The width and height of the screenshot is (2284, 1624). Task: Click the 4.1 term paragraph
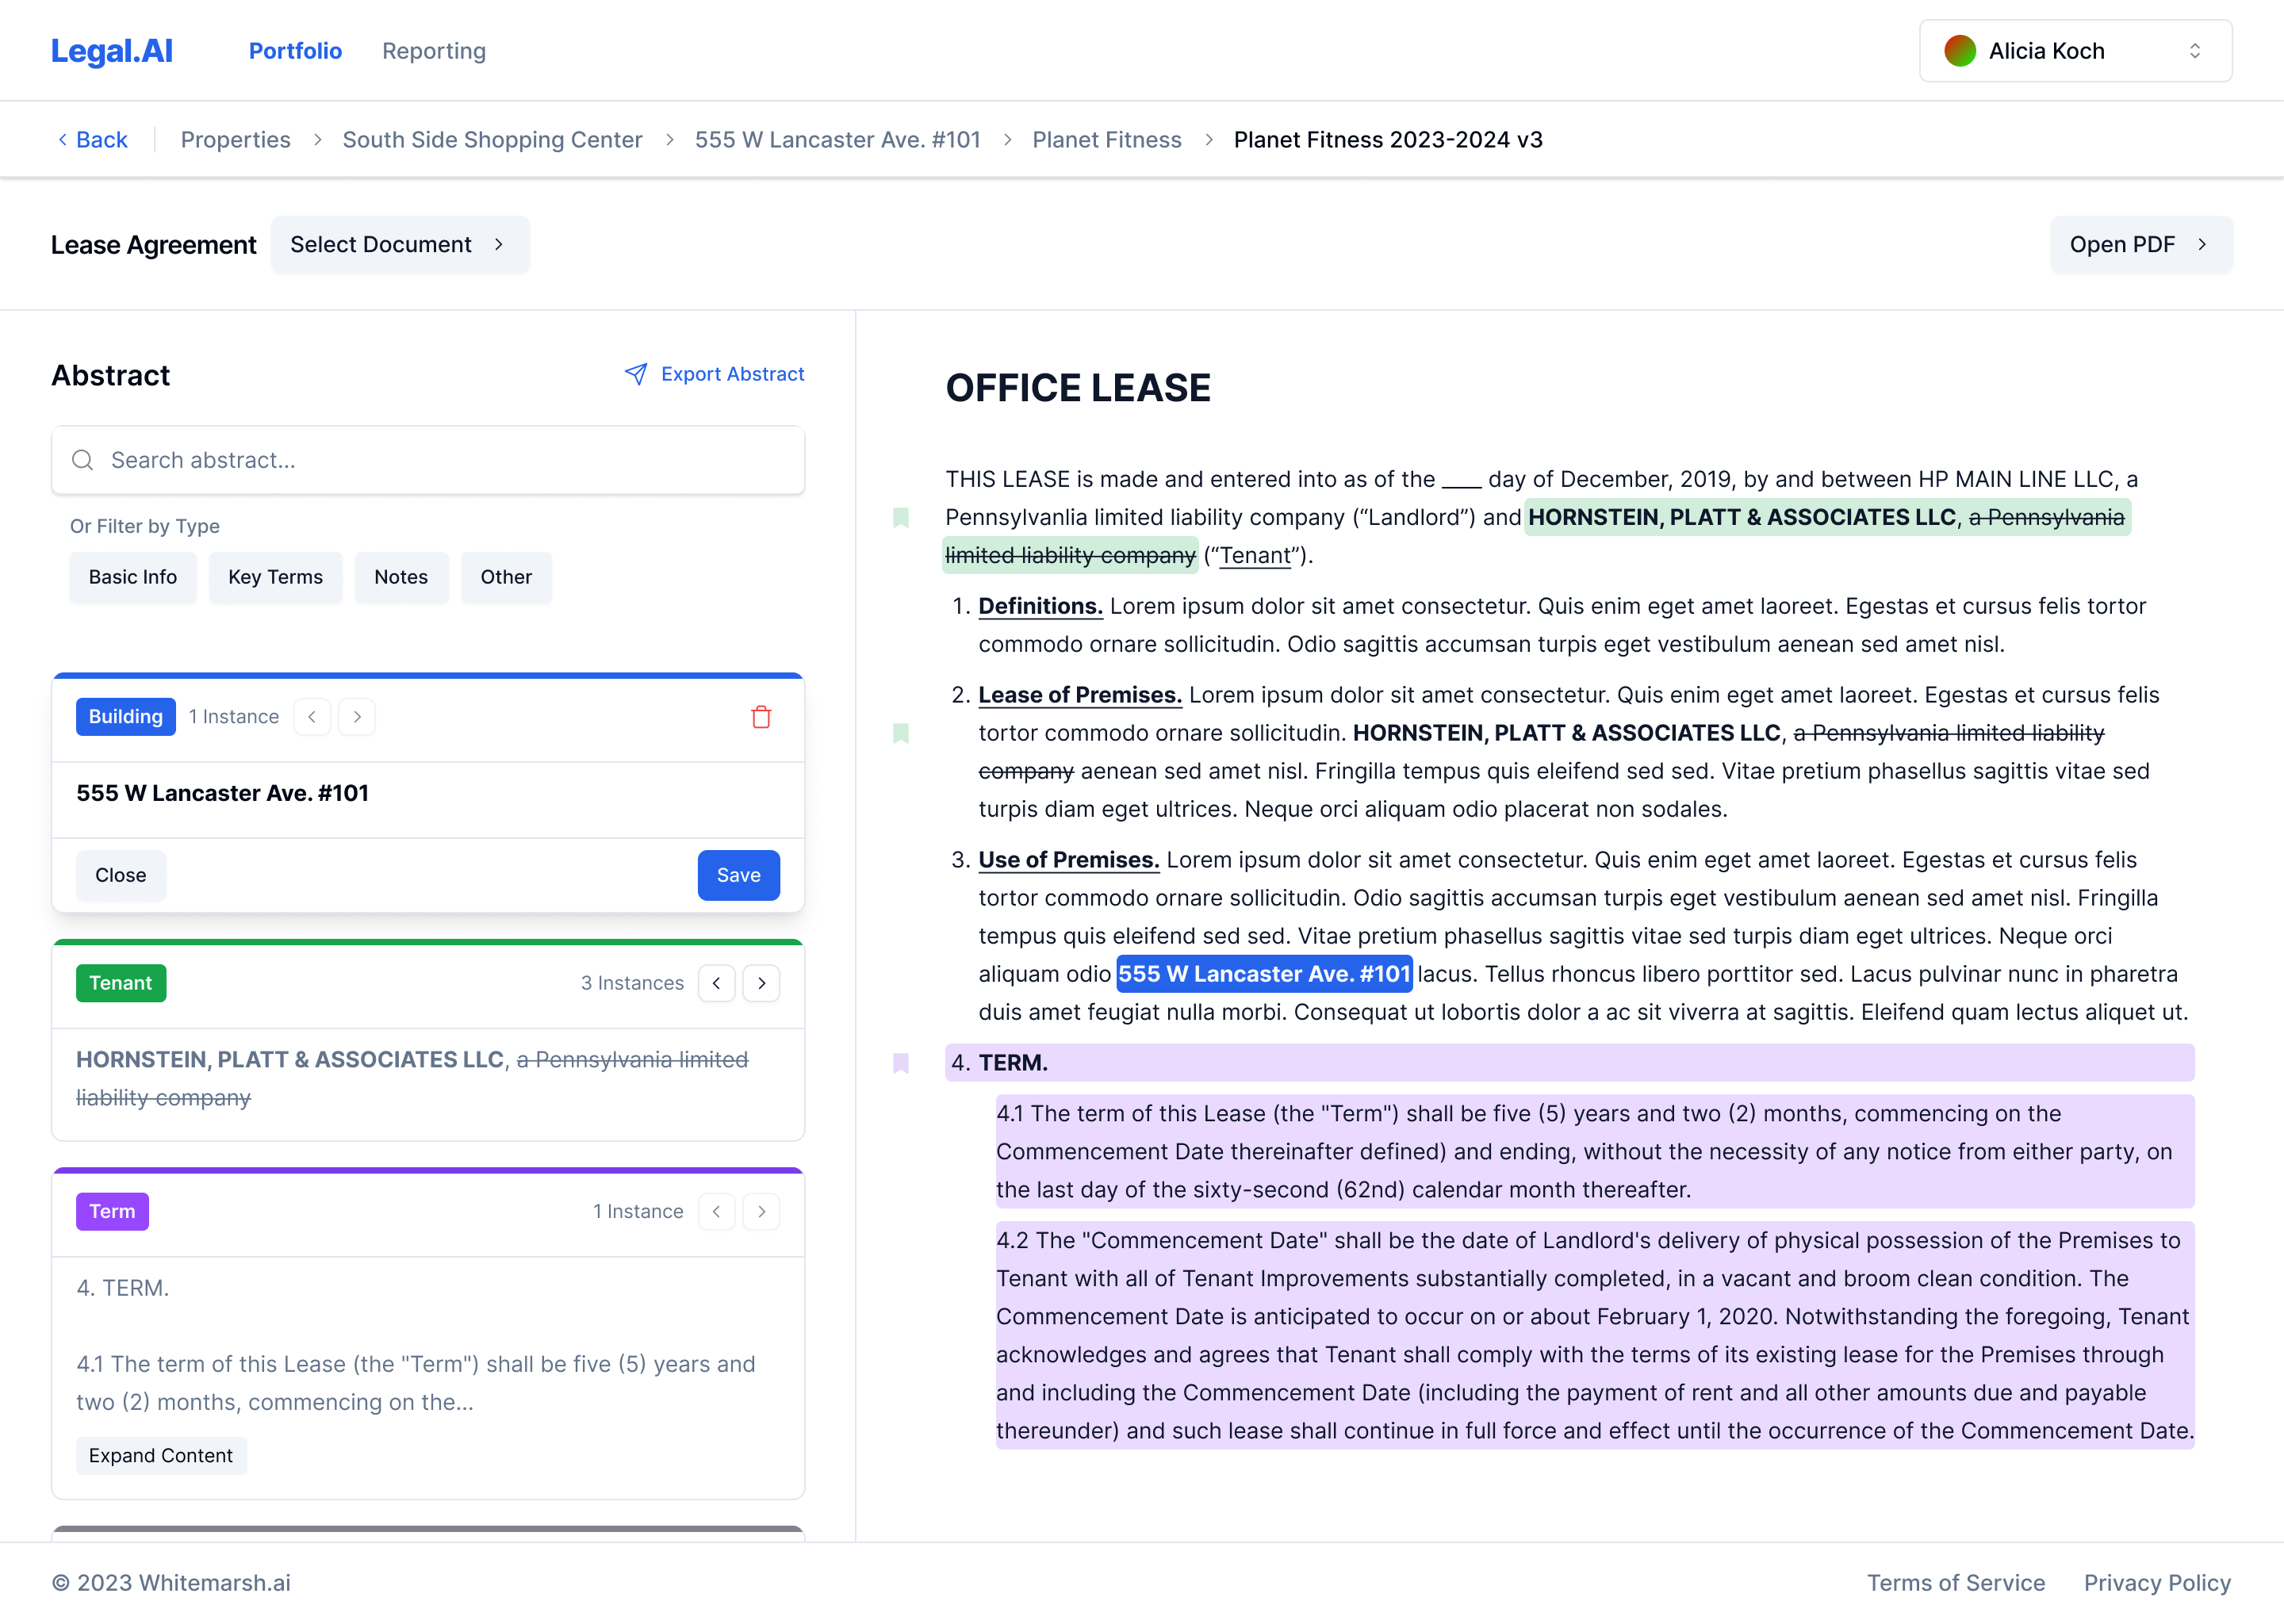(x=1595, y=1152)
